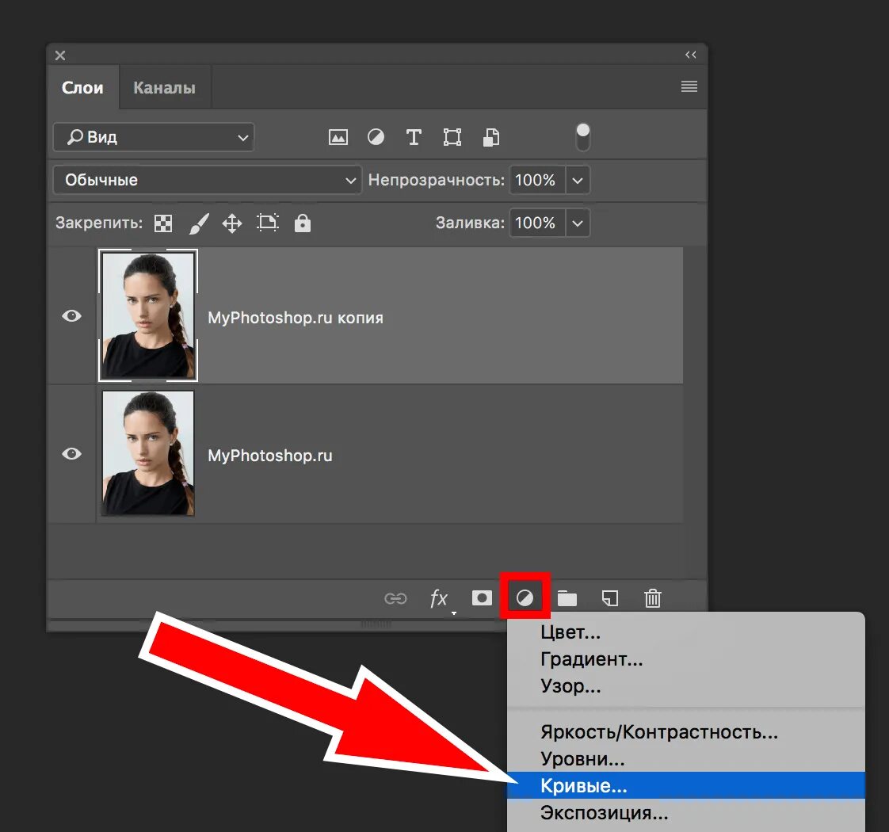Lock image pixels brush icon
Viewport: 889px width, 832px height.
198,223
